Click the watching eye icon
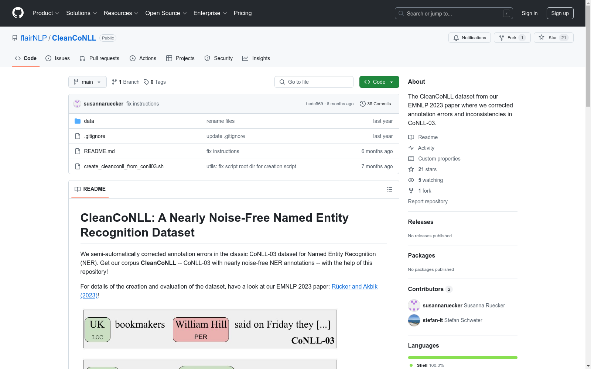The height and width of the screenshot is (369, 591). 411,180
